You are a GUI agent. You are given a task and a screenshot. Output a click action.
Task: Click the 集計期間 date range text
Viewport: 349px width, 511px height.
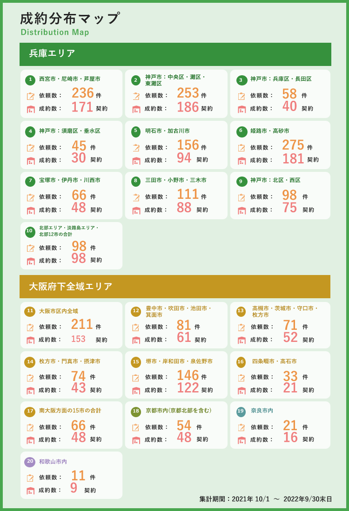[265, 499]
